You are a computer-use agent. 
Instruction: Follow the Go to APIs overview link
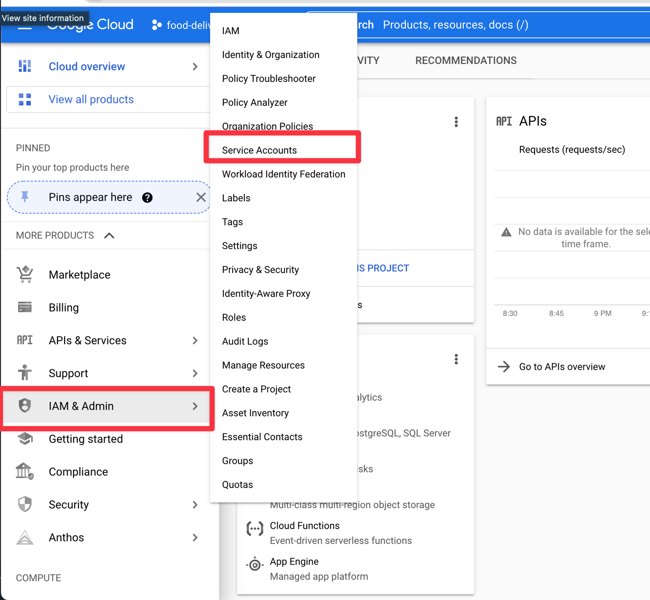[562, 367]
